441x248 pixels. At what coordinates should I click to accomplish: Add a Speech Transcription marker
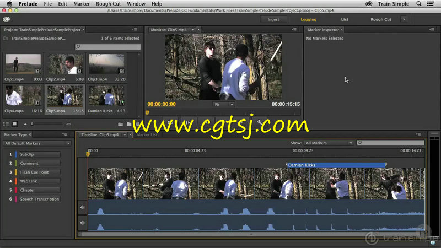click(40, 199)
